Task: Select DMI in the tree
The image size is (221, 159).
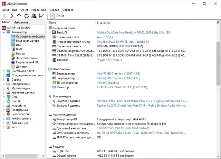Action: [x=19, y=45]
